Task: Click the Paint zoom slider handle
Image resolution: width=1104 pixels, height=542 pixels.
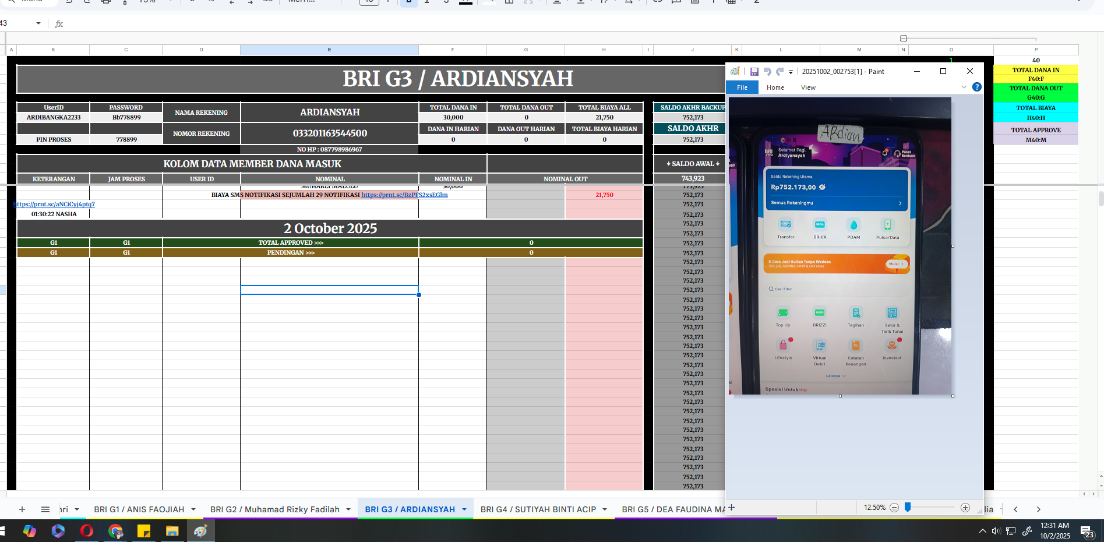Action: (x=908, y=508)
